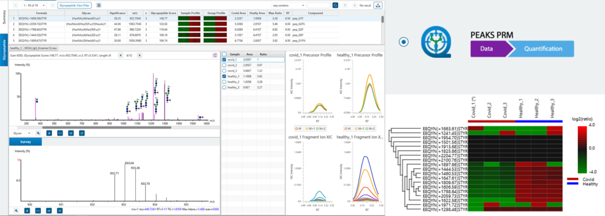Screen dimensions: 605x216
Task: Go to the next table page arrow
Action: [x=52, y=6]
